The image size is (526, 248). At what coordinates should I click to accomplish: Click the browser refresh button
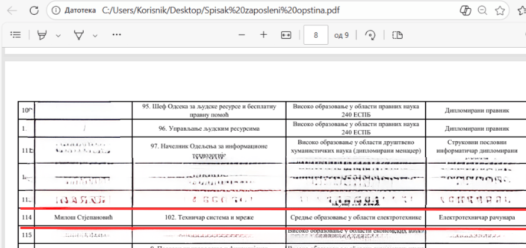coord(34,11)
